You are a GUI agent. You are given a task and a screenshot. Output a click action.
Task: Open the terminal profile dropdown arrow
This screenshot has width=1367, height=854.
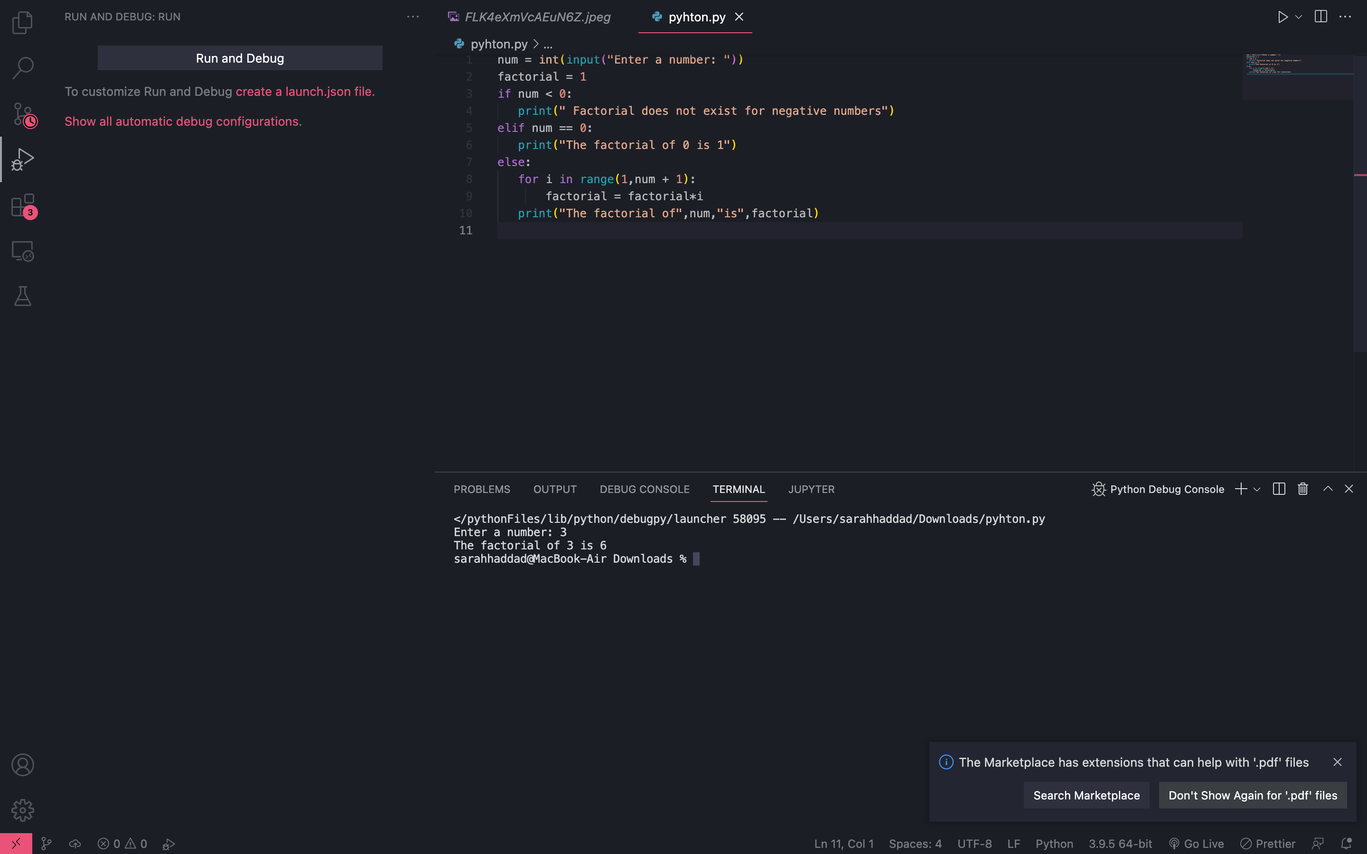[x=1256, y=489]
